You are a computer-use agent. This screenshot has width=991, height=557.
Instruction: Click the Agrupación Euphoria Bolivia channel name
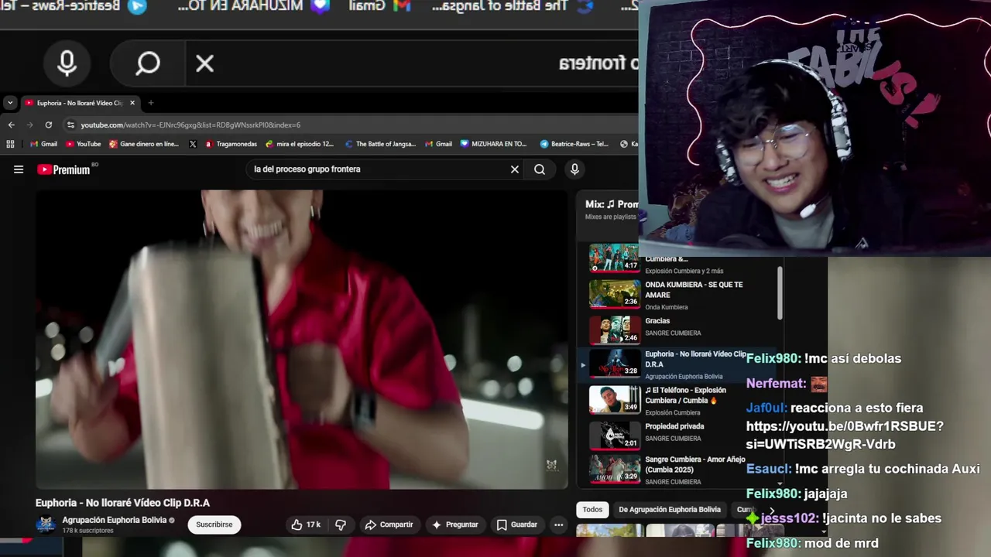tap(115, 520)
